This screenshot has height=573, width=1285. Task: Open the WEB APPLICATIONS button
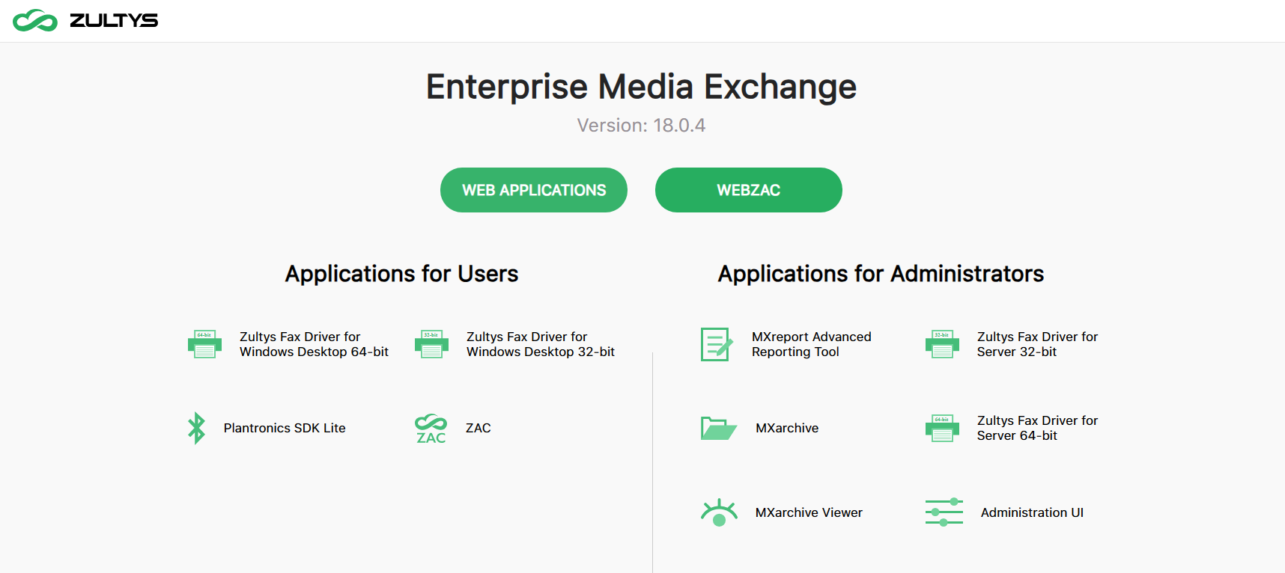(534, 190)
